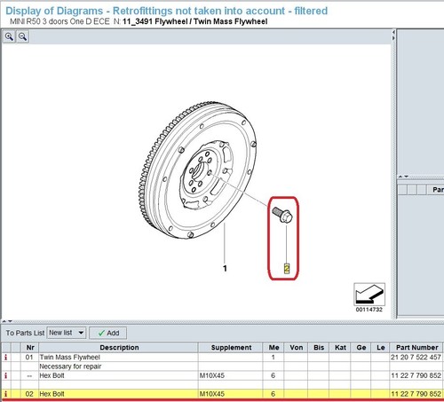444x402 pixels.
Task: Select the hex bolt drawing in diagram
Action: tap(282, 215)
